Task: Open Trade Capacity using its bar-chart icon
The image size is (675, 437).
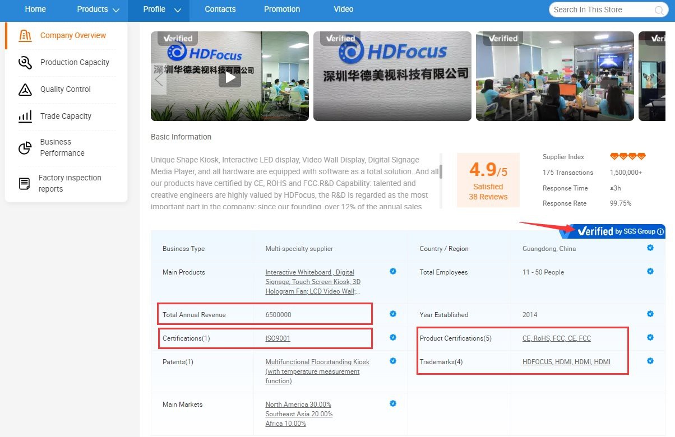Action: click(25, 116)
